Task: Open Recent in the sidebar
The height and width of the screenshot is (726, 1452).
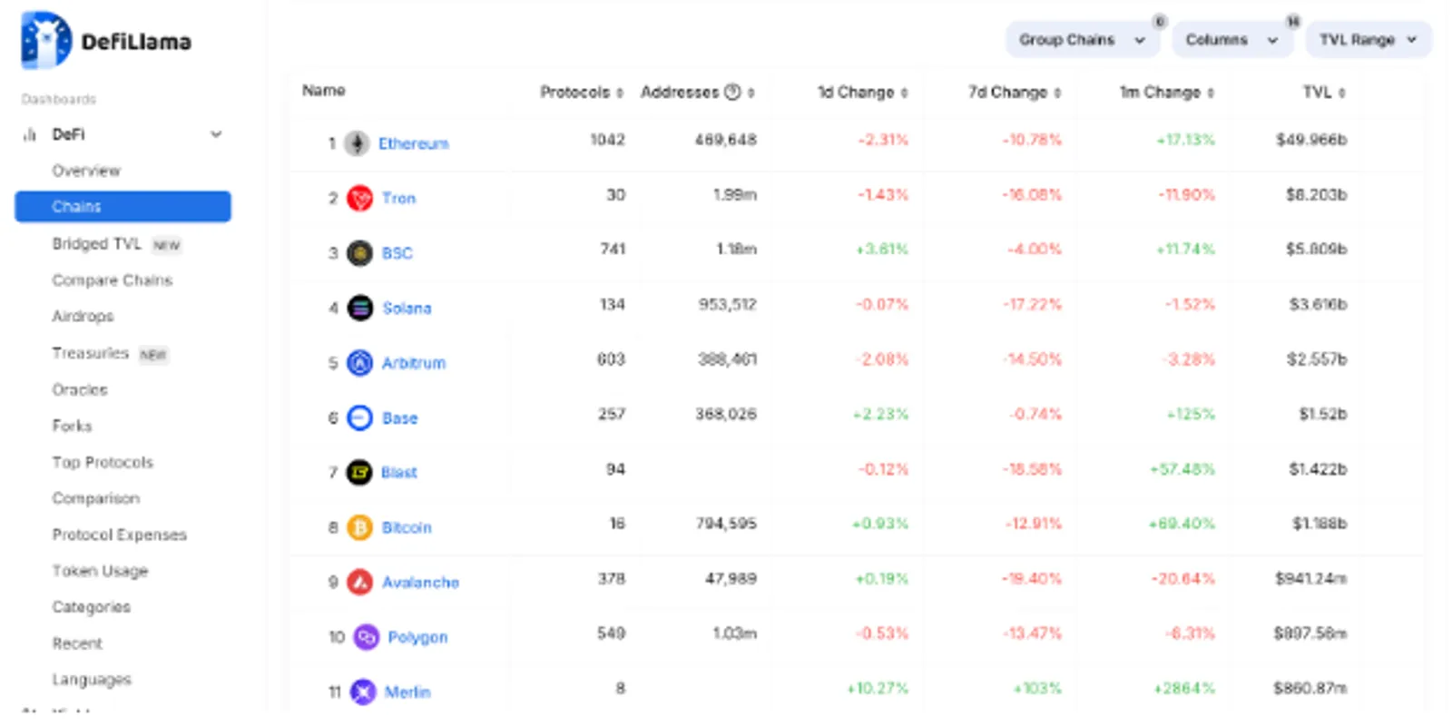Action: click(77, 643)
